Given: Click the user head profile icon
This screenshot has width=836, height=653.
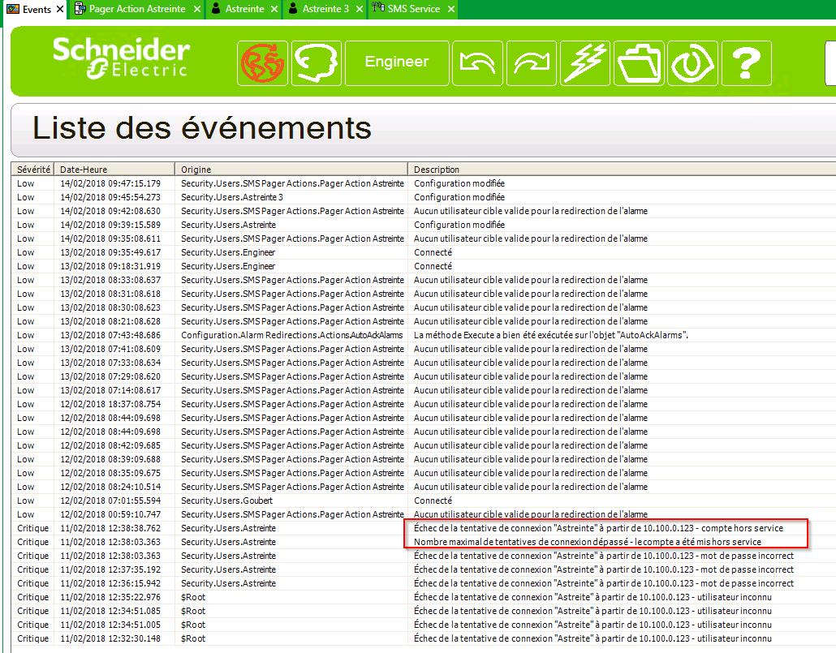Looking at the screenshot, I should coord(316,62).
